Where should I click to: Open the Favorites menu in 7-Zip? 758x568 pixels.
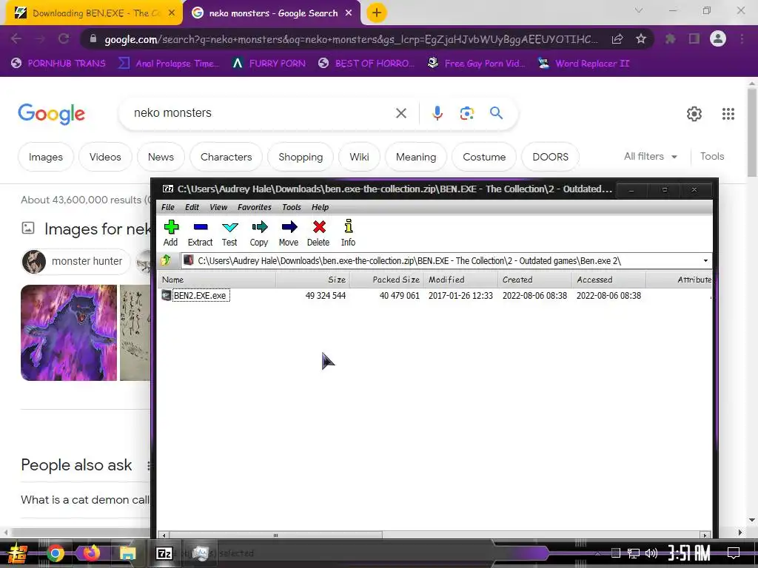point(255,207)
